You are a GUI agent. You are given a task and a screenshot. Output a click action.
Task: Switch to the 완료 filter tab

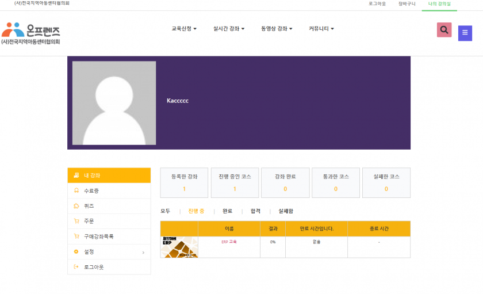(227, 211)
